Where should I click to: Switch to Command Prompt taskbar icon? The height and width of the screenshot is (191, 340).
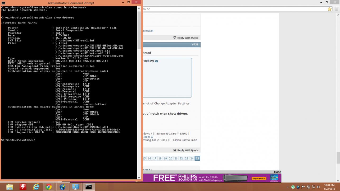click(x=88, y=187)
